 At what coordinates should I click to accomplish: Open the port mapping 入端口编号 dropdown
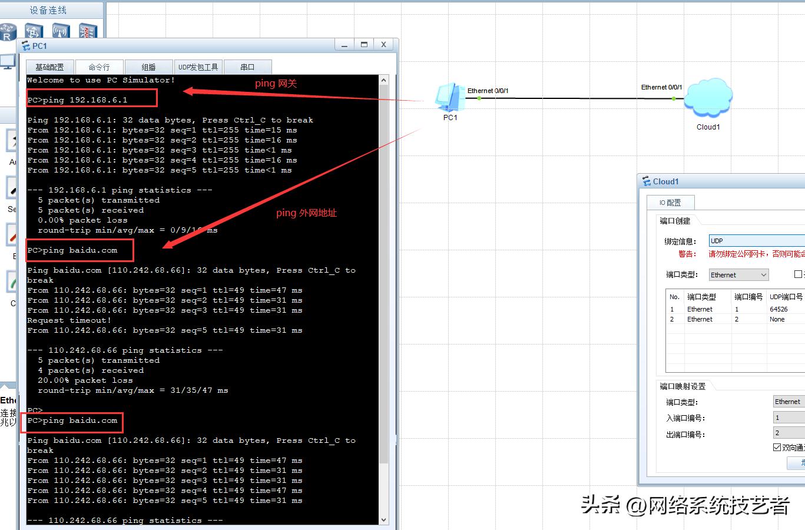789,418
